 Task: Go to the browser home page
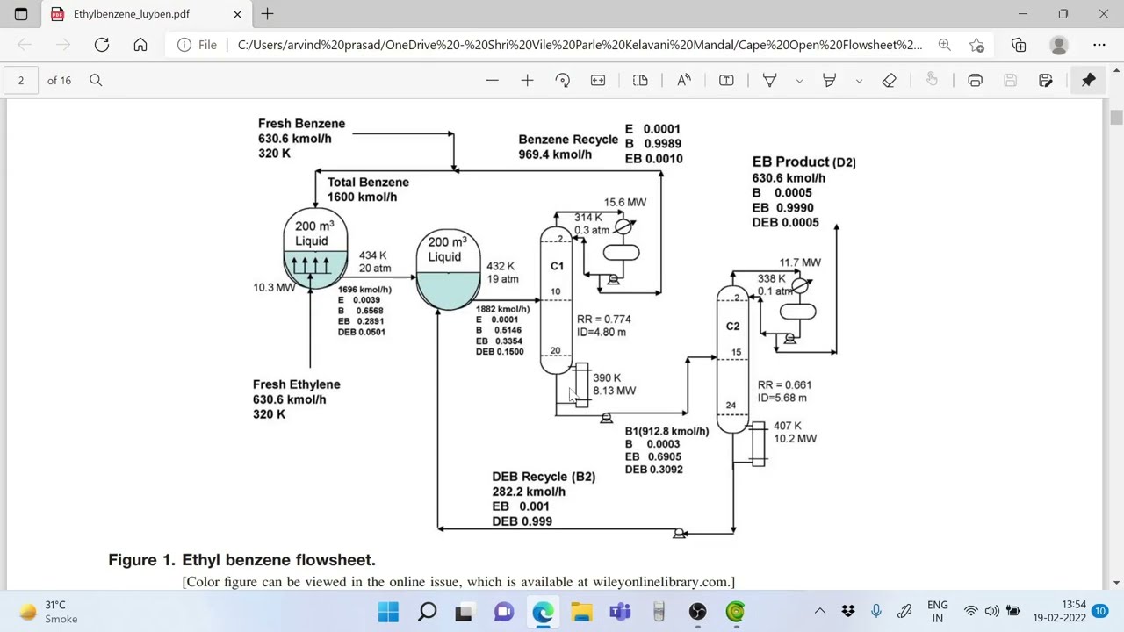(140, 45)
